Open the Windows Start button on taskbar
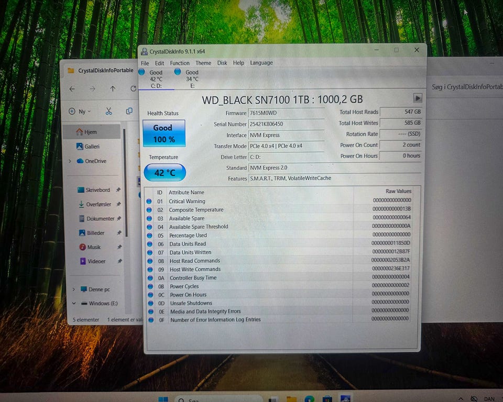 (163, 399)
